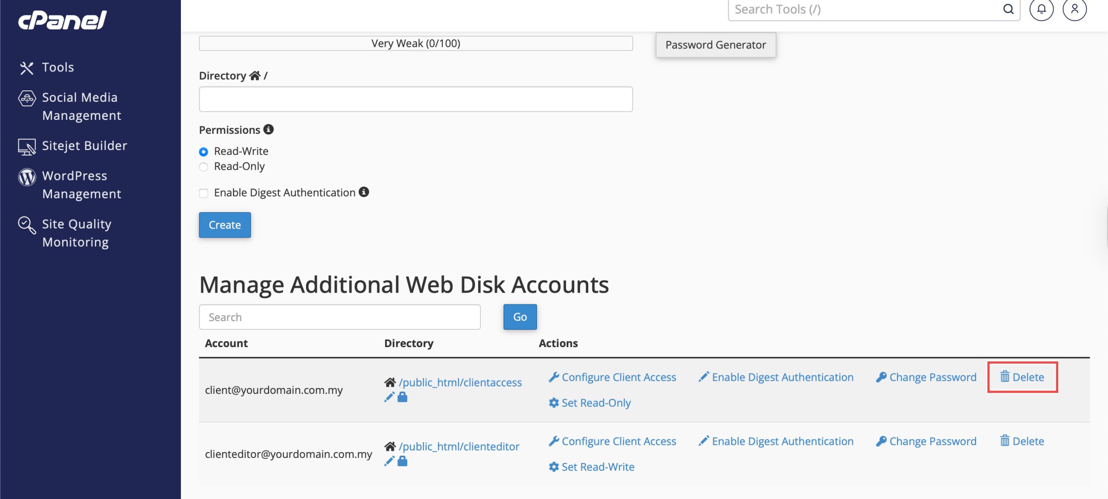Open Tools in the sidebar

(x=58, y=68)
